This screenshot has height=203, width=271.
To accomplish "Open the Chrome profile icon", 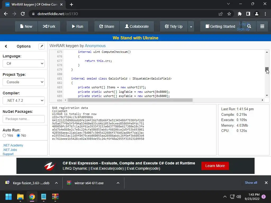I will (x=257, y=14).
